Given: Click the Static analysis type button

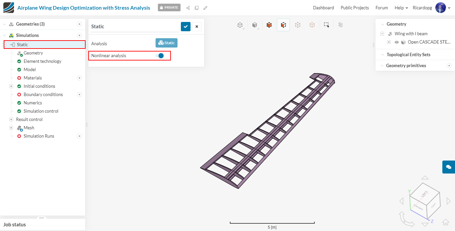Looking at the screenshot, I should [x=166, y=43].
